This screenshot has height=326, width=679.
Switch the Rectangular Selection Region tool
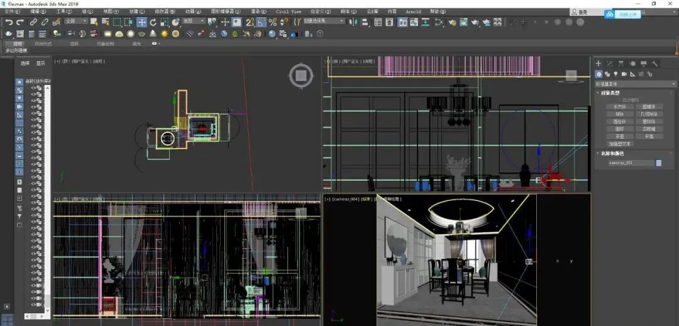click(x=117, y=22)
